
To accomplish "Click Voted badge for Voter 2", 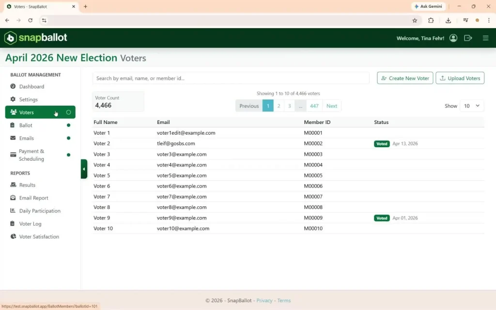I will click(x=382, y=143).
